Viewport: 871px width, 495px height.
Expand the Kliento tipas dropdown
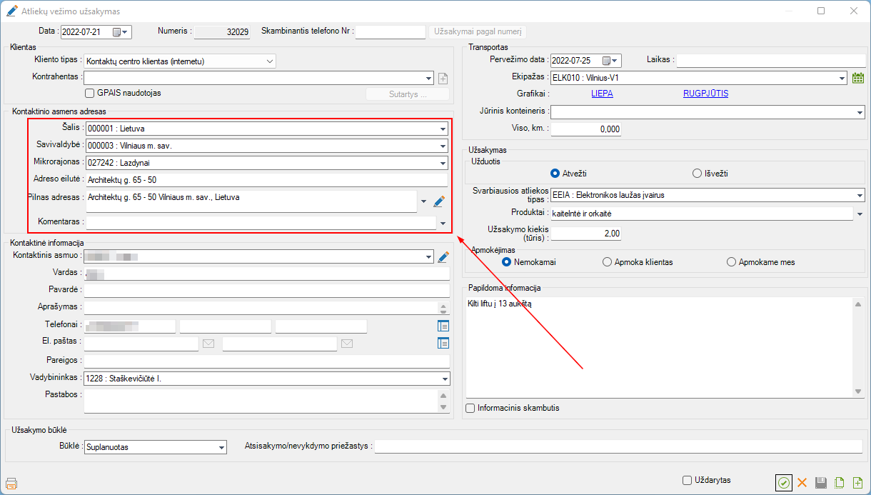[x=269, y=61]
